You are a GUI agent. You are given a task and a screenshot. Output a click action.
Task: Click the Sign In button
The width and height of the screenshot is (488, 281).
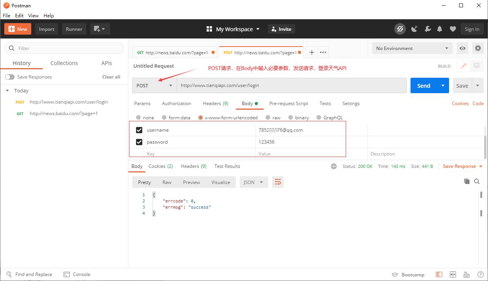472,29
